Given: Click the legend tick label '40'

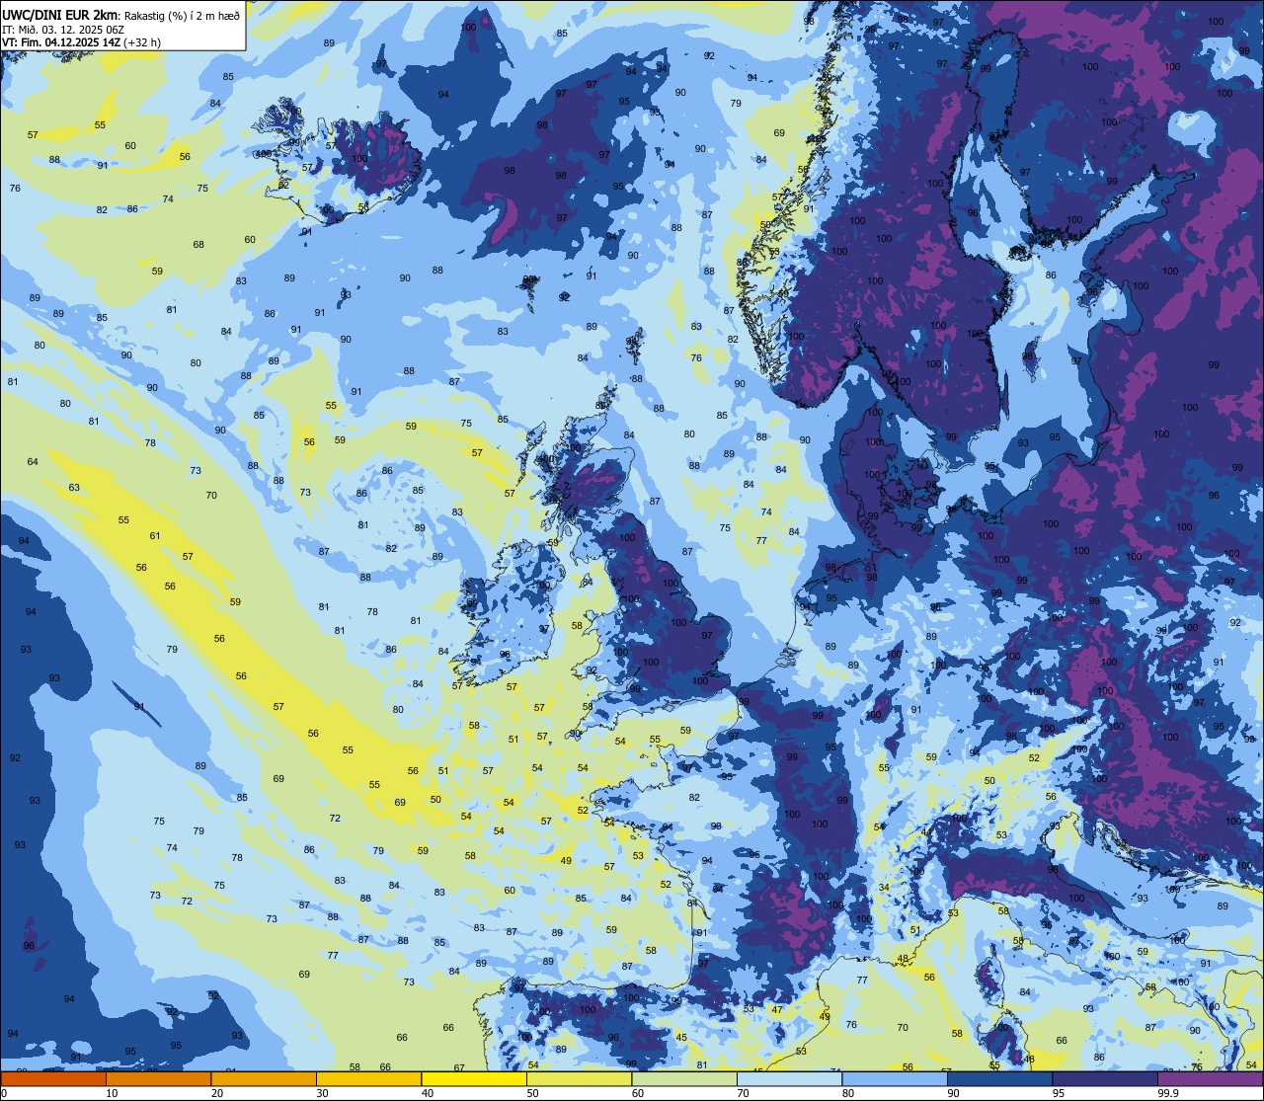Looking at the screenshot, I should point(428,1094).
